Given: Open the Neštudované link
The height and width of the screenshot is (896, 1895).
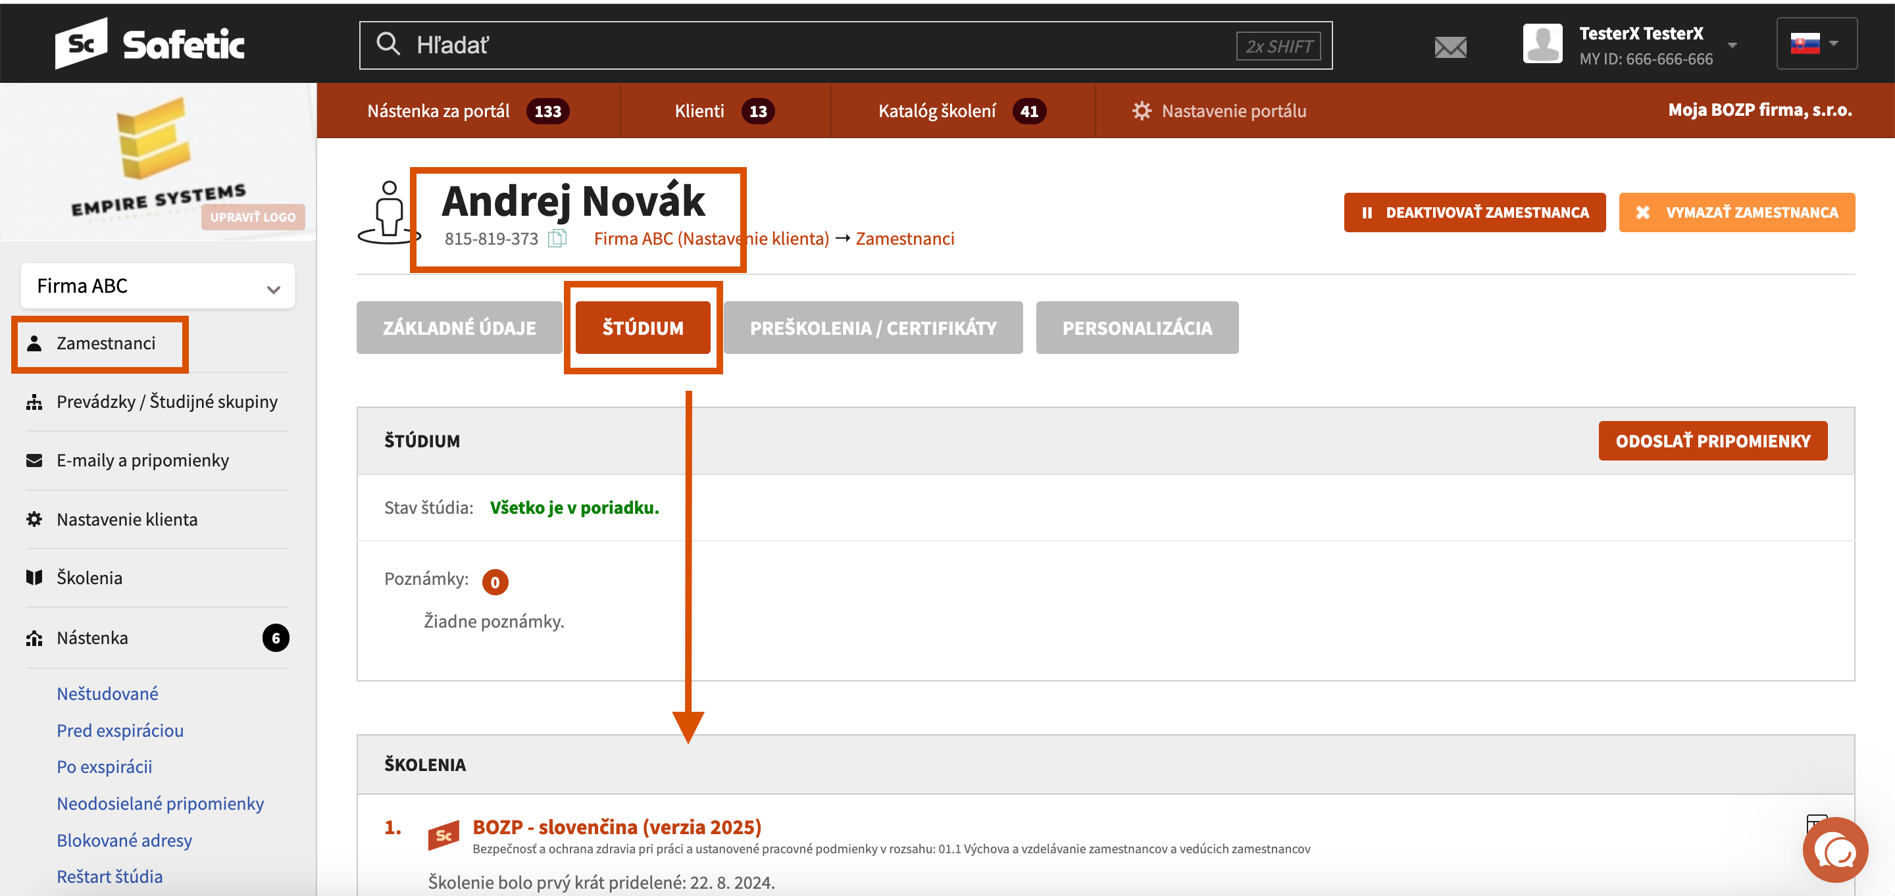Looking at the screenshot, I should click(x=107, y=693).
